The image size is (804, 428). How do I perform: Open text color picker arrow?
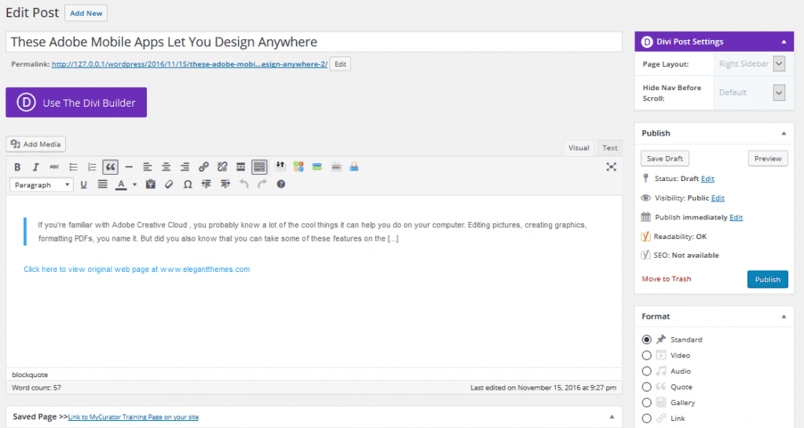134,184
